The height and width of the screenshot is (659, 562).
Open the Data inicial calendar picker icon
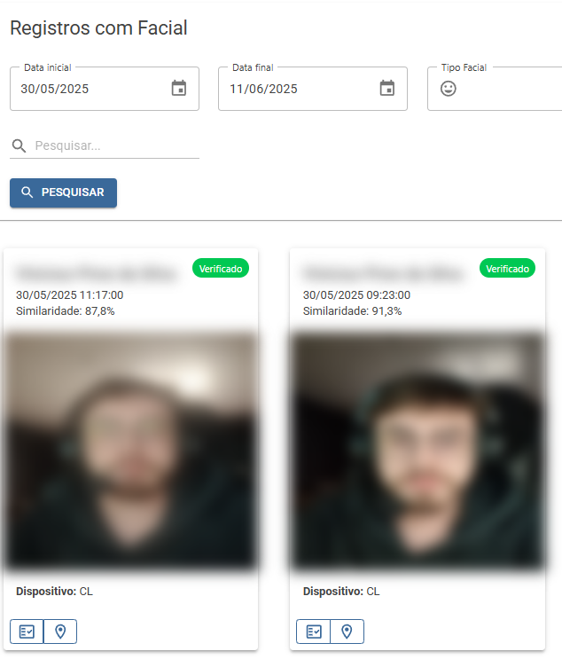[x=179, y=89]
